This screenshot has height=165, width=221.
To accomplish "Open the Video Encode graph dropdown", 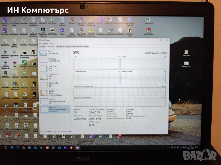I will [x=80, y=71].
